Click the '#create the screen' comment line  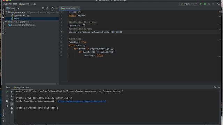tap(80, 29)
